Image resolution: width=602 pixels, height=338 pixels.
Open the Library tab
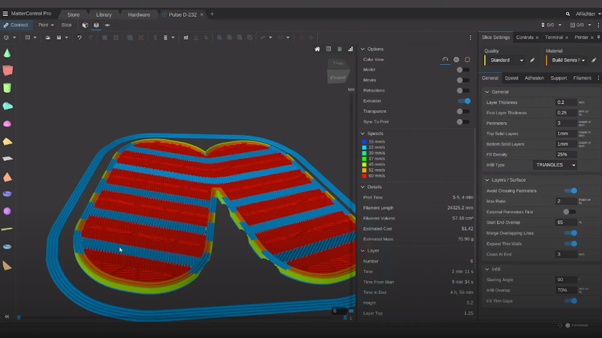click(104, 14)
